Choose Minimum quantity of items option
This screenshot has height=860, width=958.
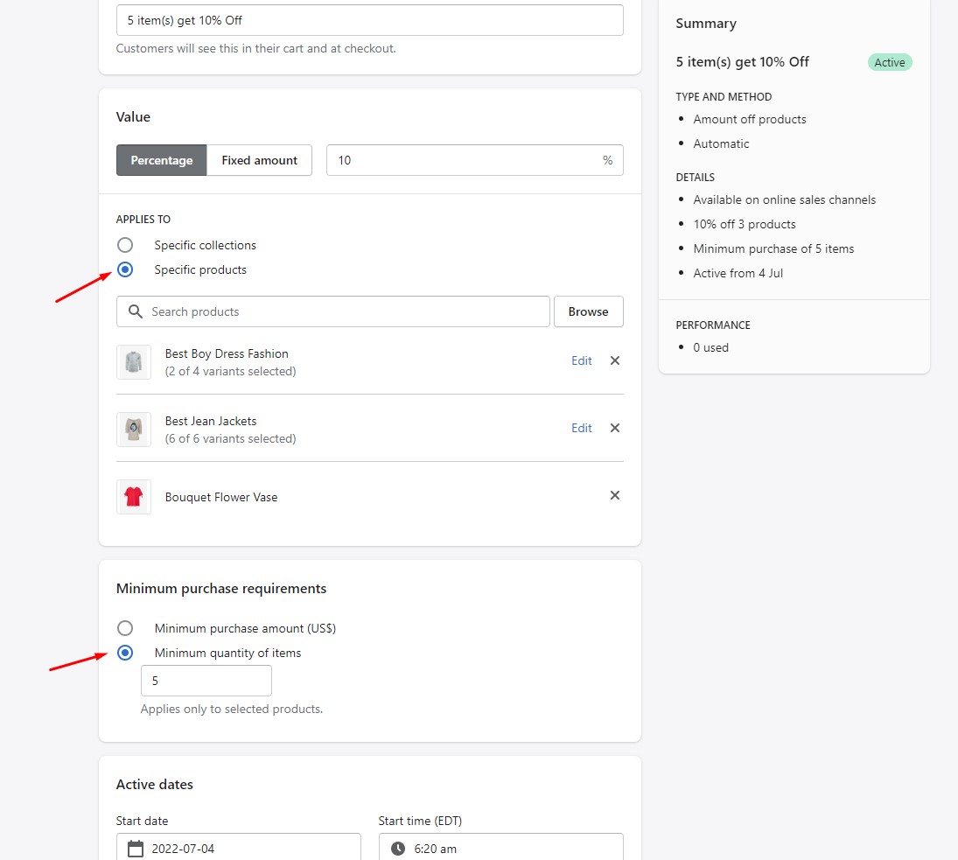[x=124, y=653]
